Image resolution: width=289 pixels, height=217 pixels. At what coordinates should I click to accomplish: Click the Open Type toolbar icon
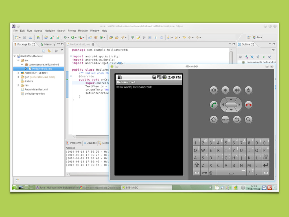click(x=111, y=38)
